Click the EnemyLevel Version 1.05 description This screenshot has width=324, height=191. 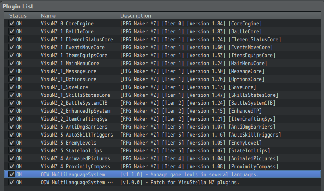coord(191,143)
